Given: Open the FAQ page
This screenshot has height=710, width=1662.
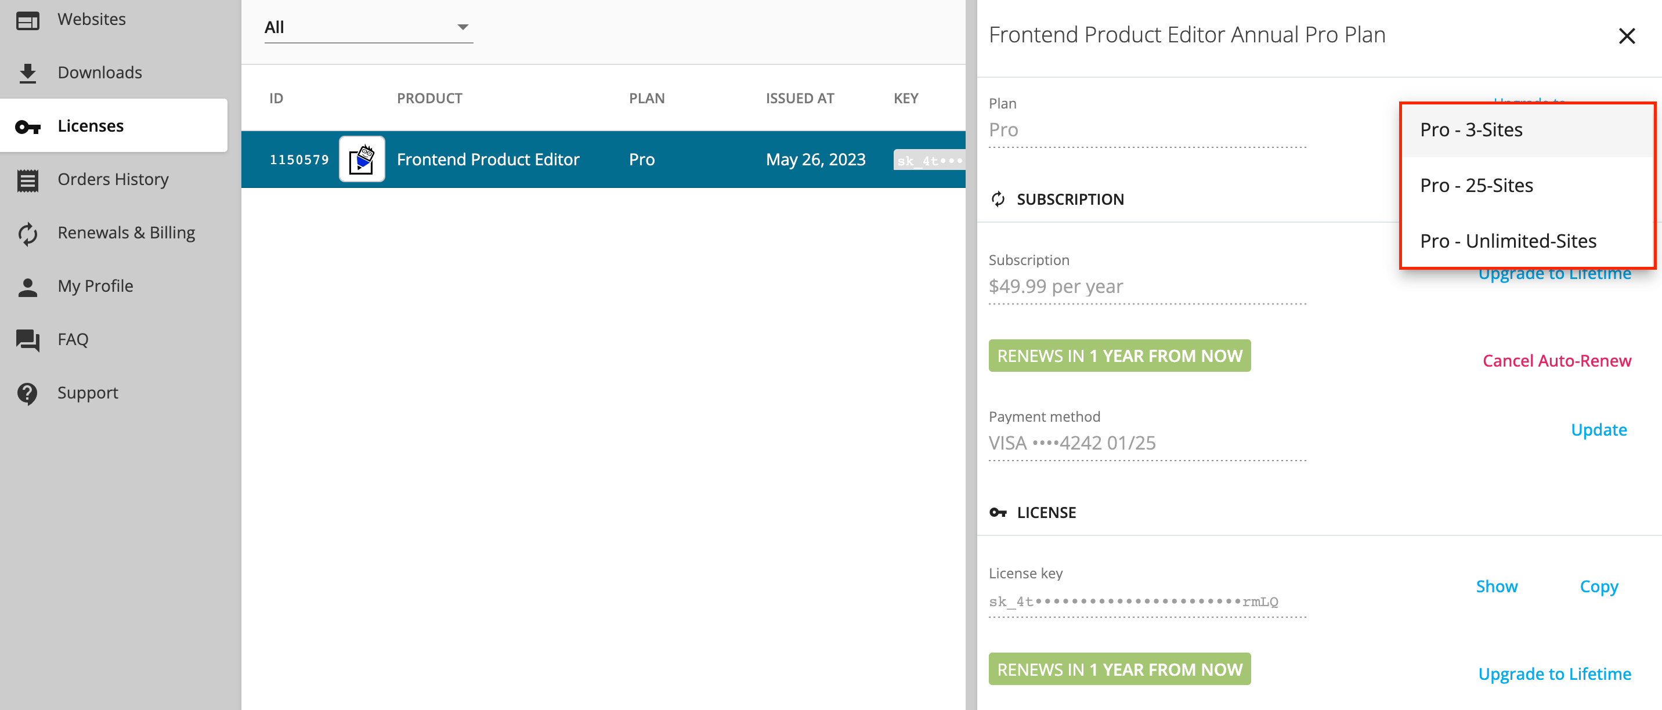Looking at the screenshot, I should (73, 339).
